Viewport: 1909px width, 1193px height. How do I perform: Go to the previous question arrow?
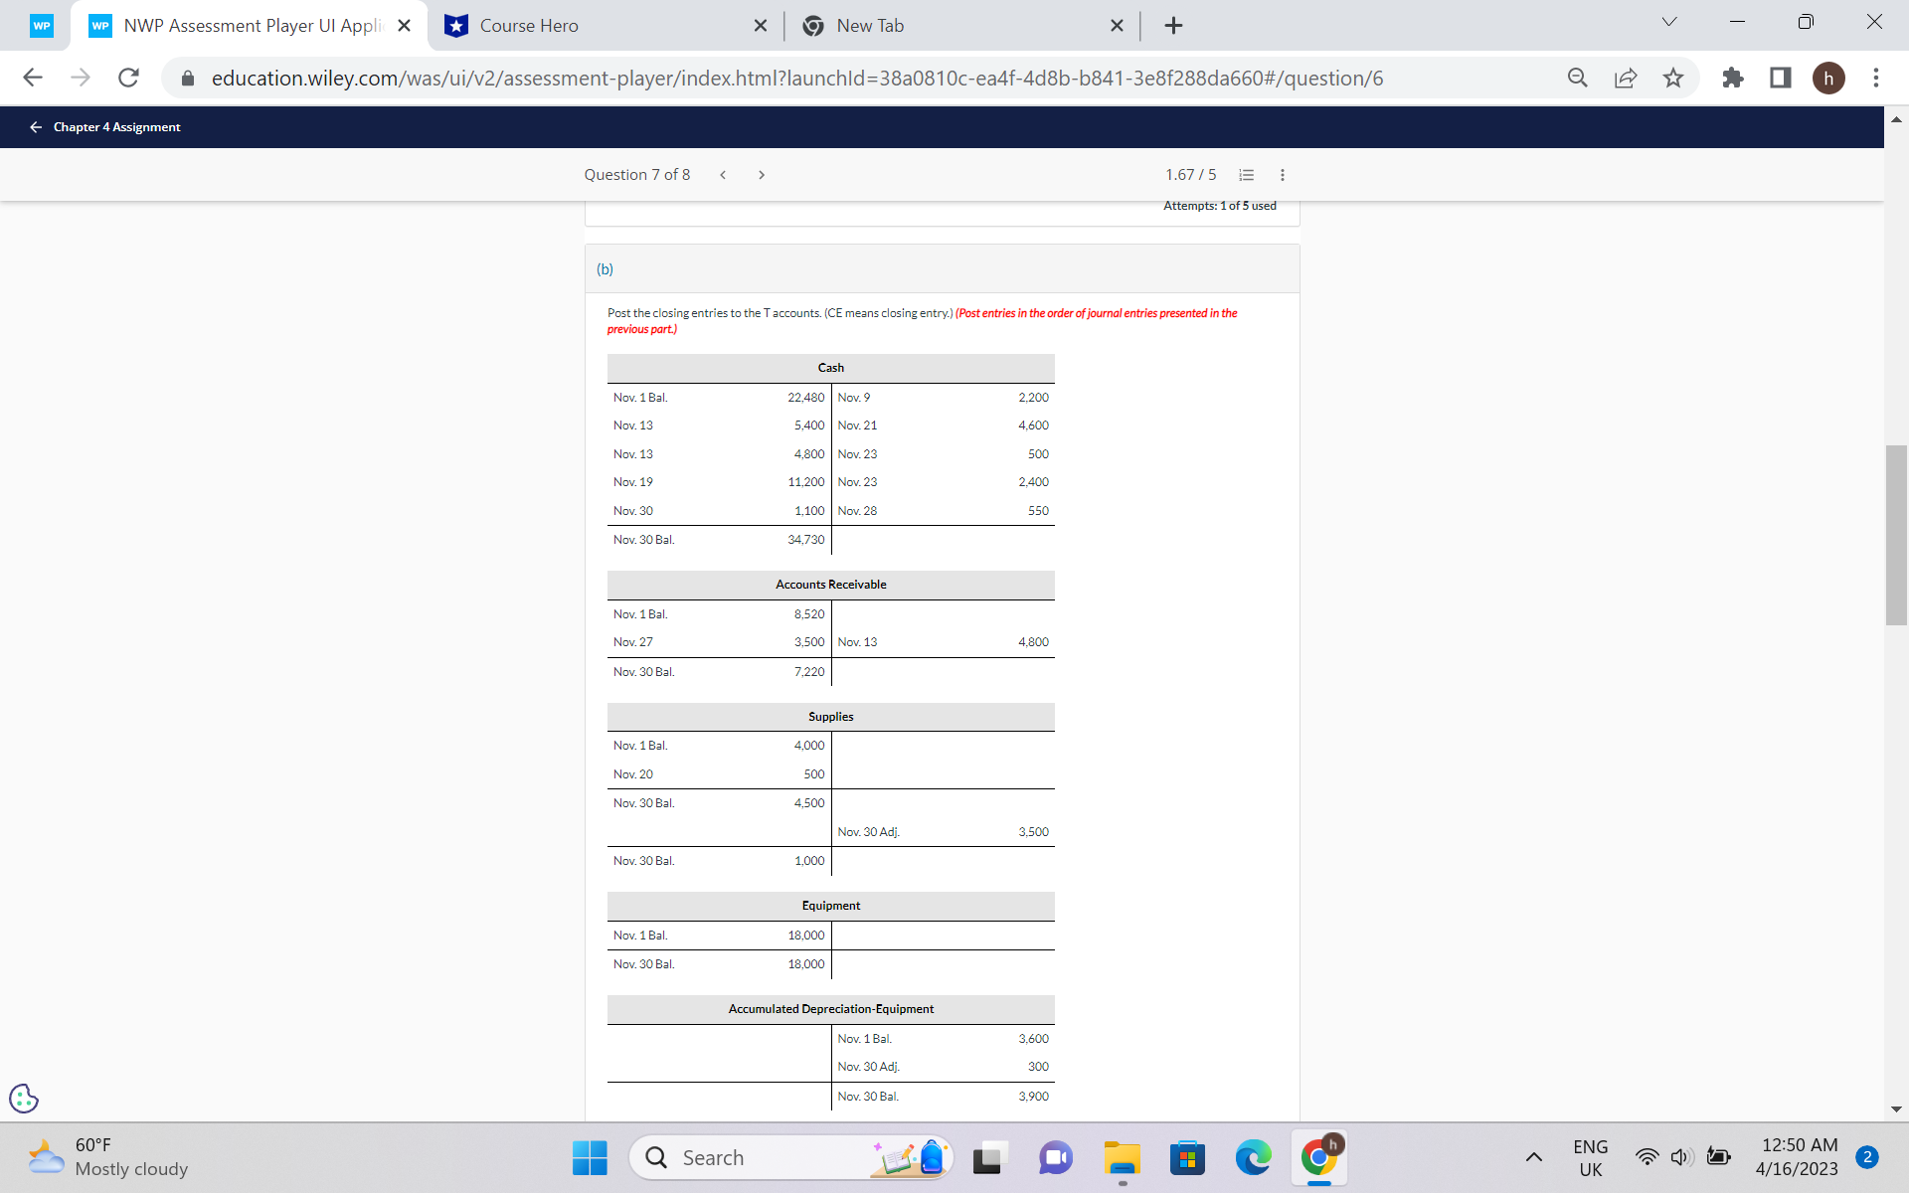coord(723,175)
